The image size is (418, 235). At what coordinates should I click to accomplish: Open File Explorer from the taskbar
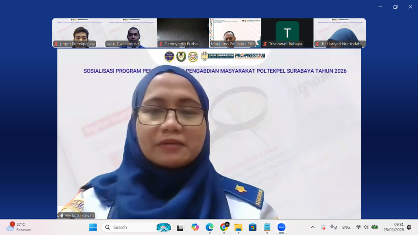point(238,227)
